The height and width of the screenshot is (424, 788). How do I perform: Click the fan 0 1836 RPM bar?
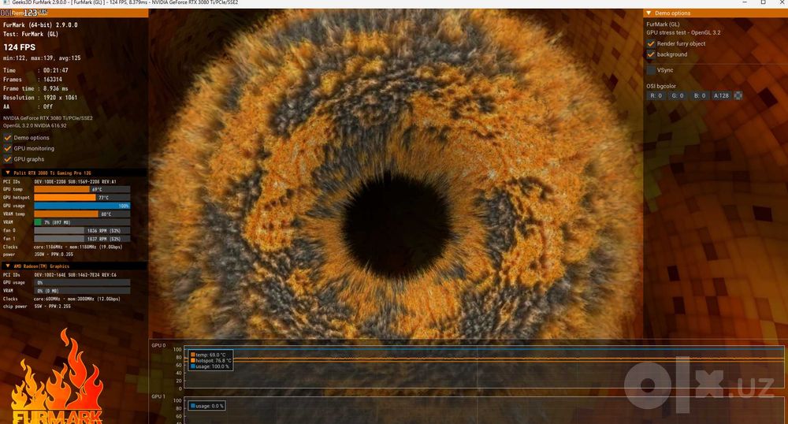[x=82, y=231]
